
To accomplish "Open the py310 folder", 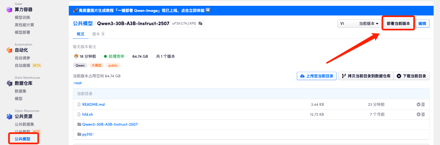I will click(88, 134).
